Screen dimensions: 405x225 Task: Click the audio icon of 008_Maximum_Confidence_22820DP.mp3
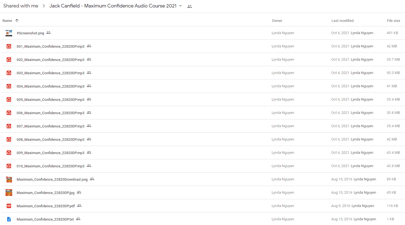pyautogui.click(x=9, y=139)
